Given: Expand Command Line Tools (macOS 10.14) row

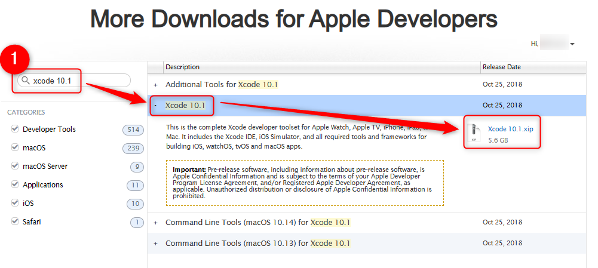Looking at the screenshot, I should pos(155,223).
